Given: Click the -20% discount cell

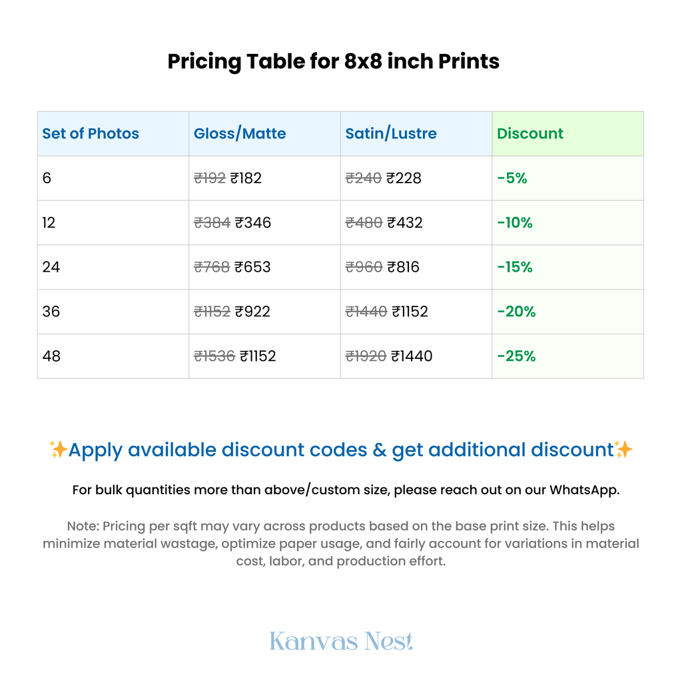Looking at the screenshot, I should tap(516, 312).
